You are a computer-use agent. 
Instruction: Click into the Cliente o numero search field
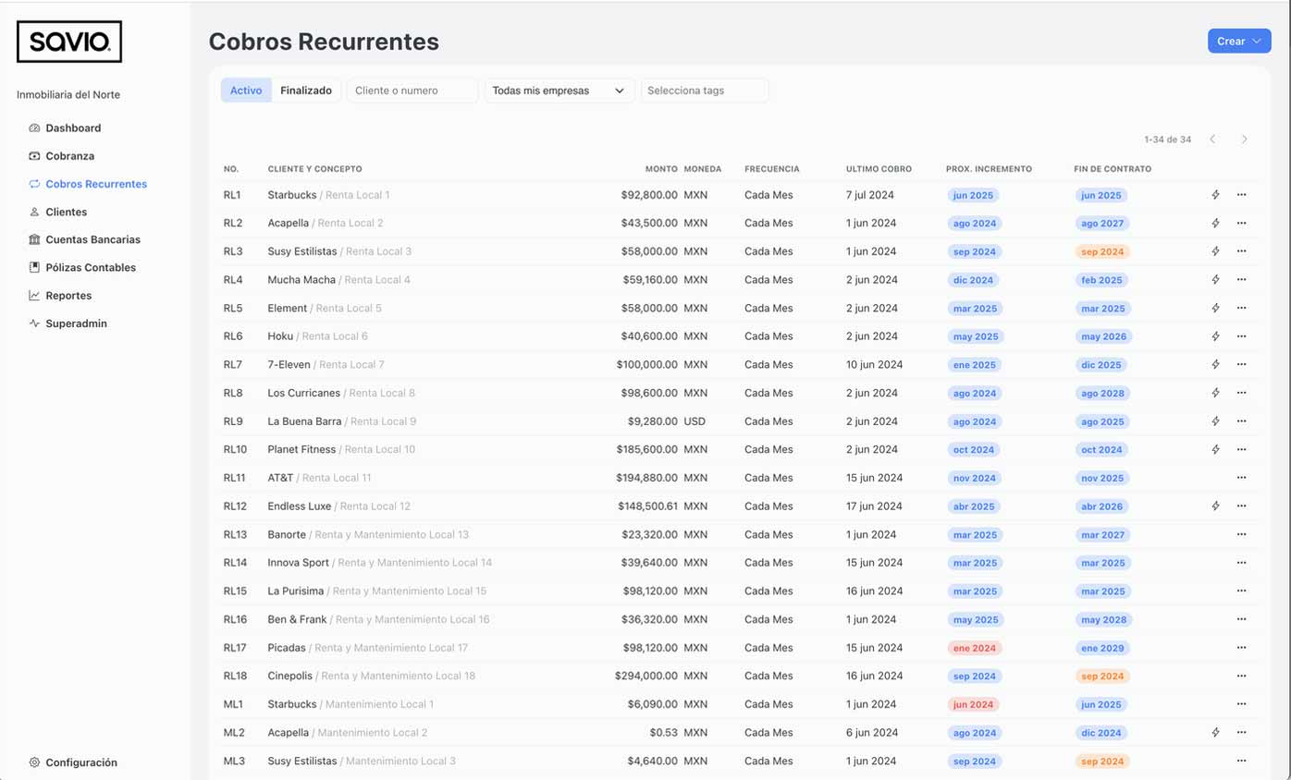click(x=412, y=91)
